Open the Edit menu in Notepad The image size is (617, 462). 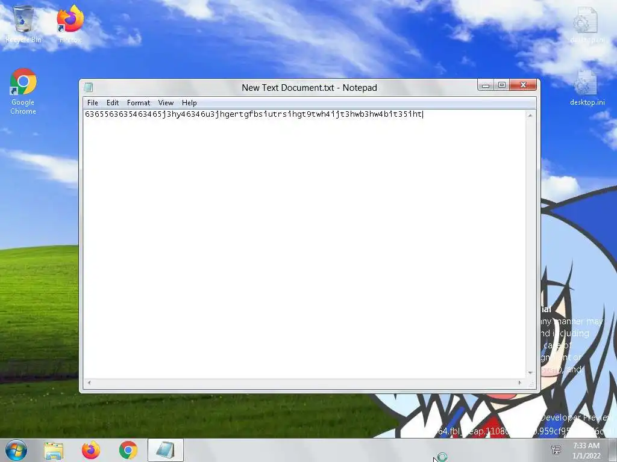[113, 102]
